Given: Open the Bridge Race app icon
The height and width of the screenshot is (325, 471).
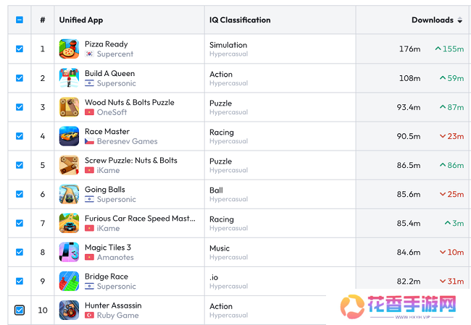Looking at the screenshot, I should [x=69, y=281].
